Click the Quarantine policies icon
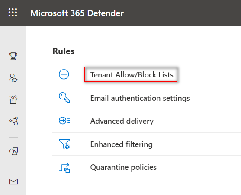Screen dimensions: 241x195 (64, 167)
